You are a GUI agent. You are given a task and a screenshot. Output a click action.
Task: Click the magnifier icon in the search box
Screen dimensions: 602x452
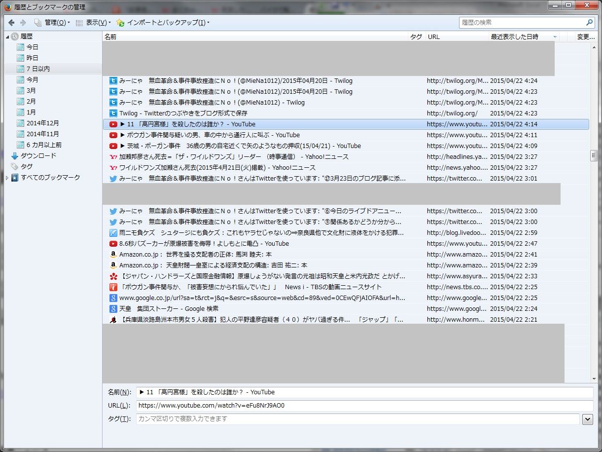[x=590, y=23]
